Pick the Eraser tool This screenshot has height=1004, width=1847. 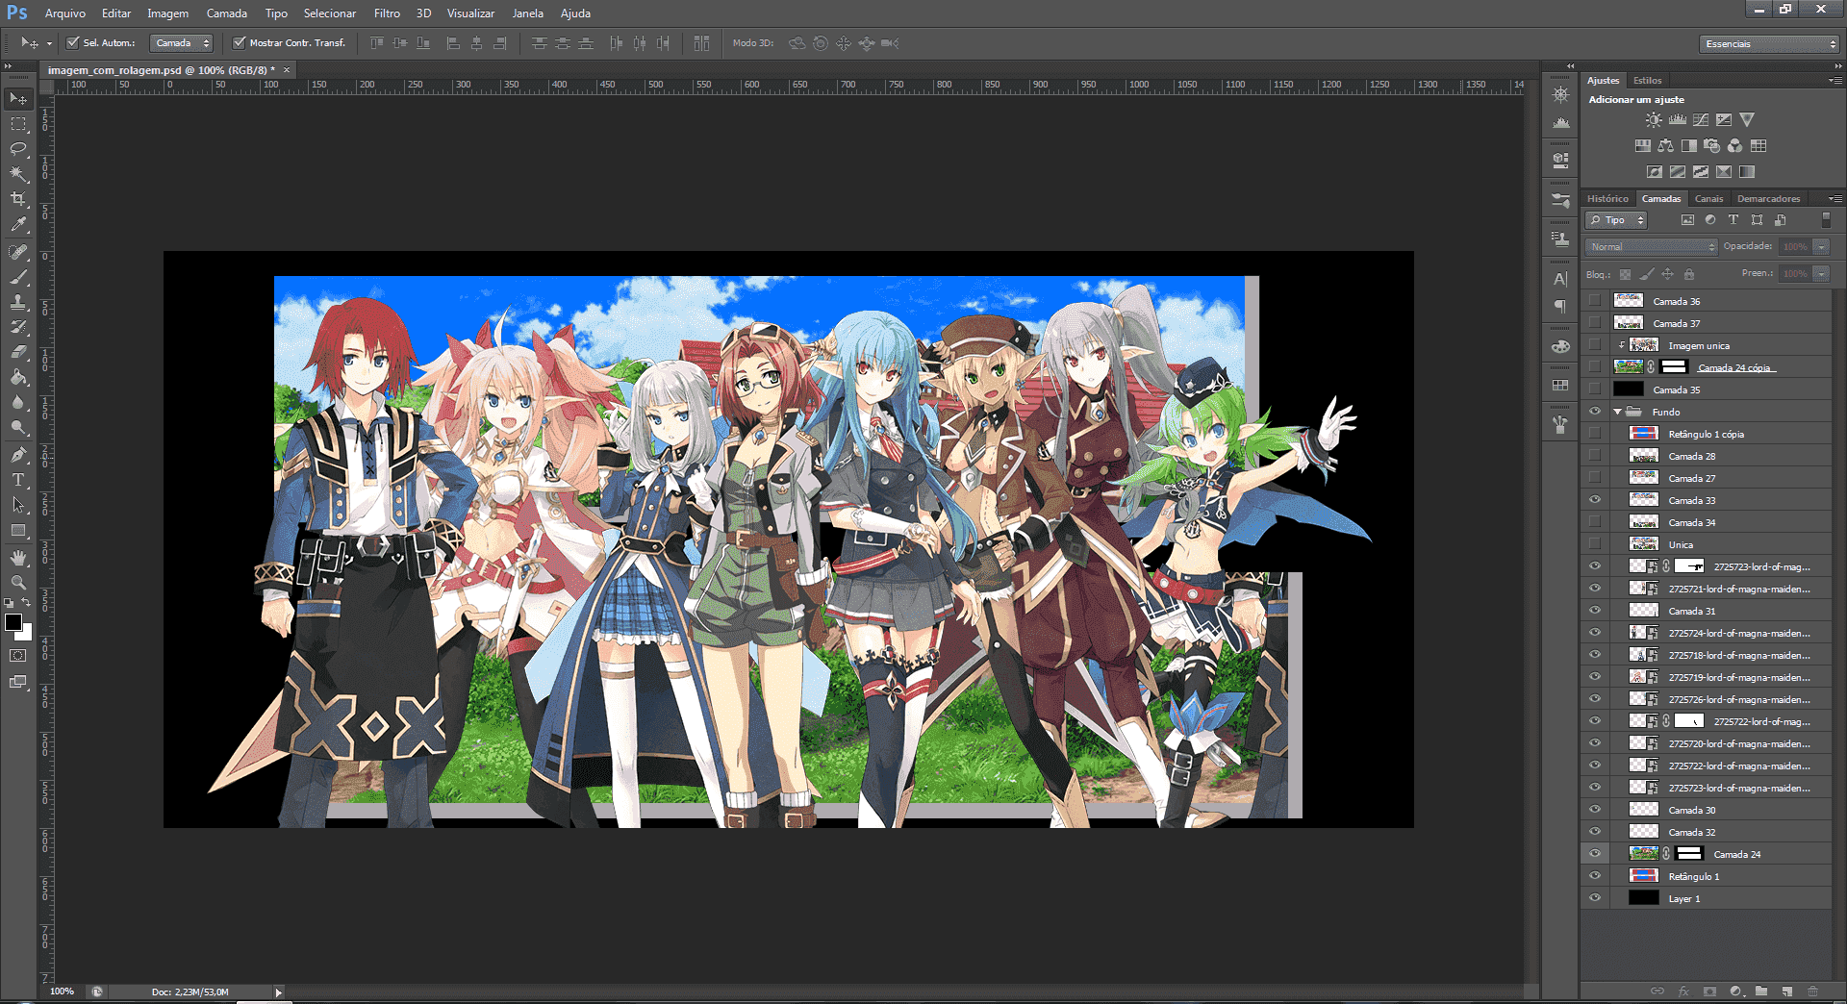coord(18,352)
